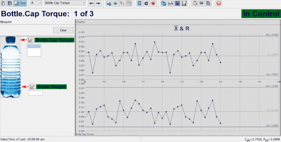
Task: Select the green Bottle.Cap Torque label
Action: click(x=54, y=40)
